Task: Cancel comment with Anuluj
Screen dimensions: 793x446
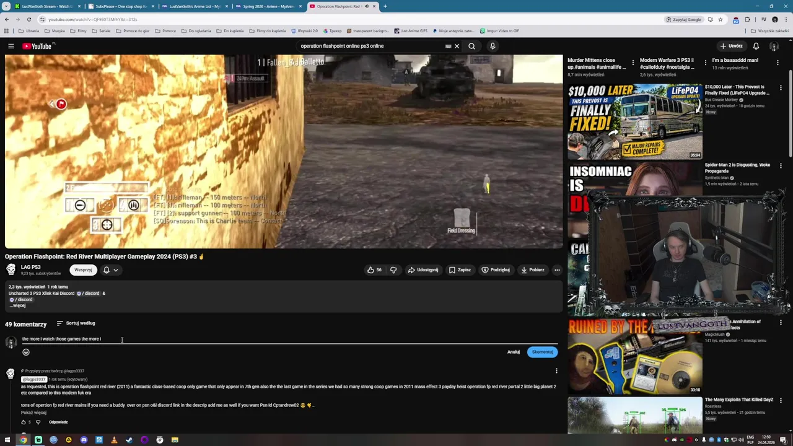Action: pos(514,352)
